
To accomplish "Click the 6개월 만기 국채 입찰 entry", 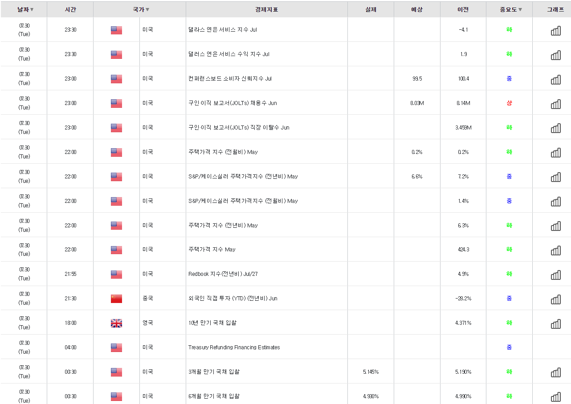I will [x=214, y=396].
